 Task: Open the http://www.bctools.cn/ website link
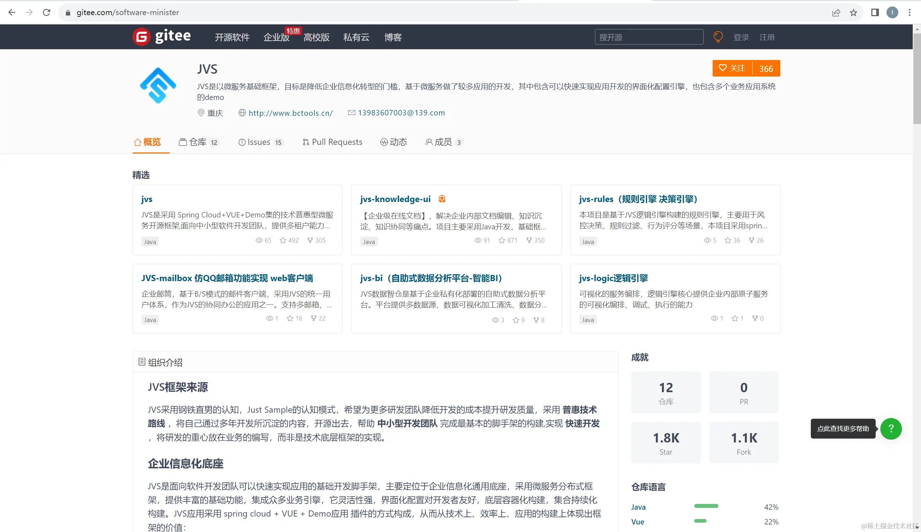290,113
